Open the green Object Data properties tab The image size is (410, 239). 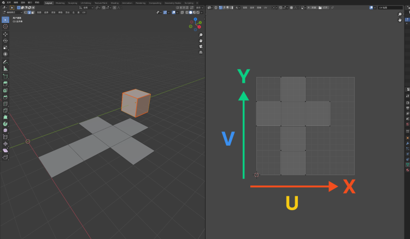[407, 165]
